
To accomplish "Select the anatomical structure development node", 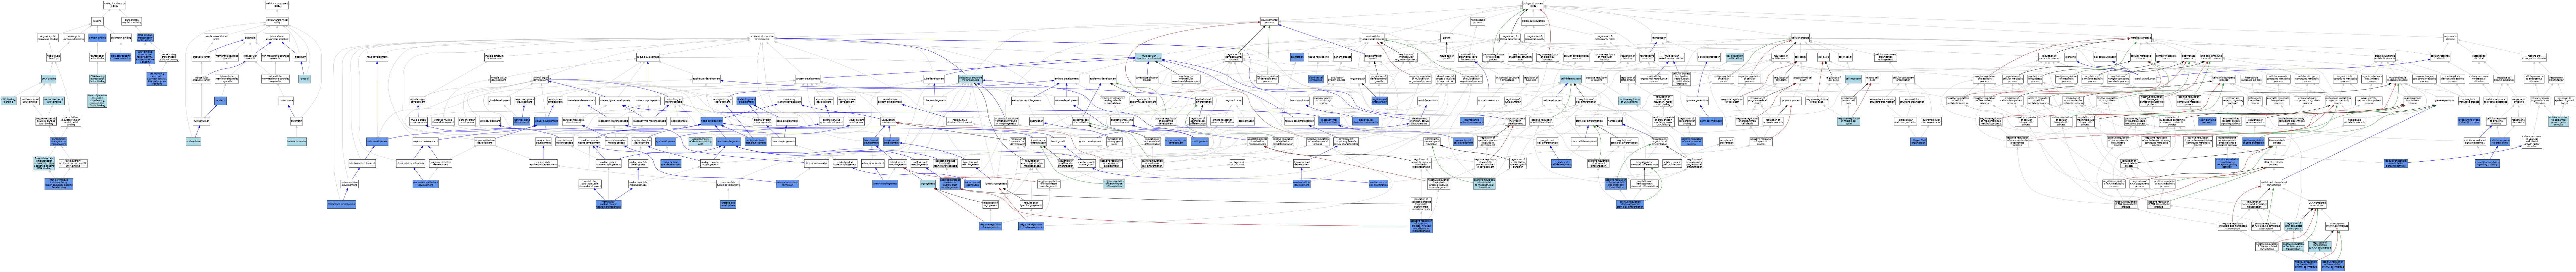I will (x=762, y=38).
